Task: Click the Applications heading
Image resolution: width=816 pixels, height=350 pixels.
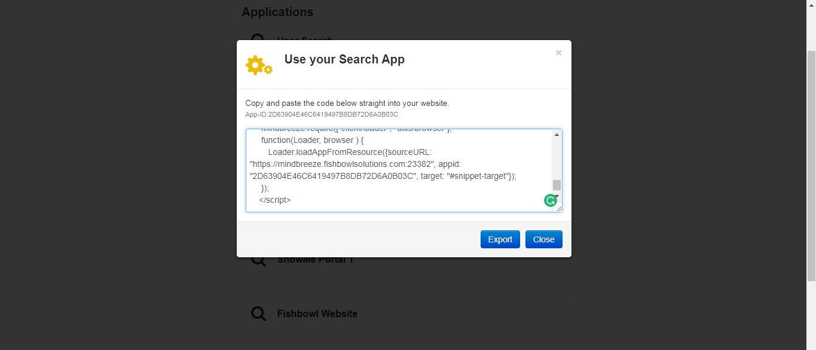Action: coord(277,12)
